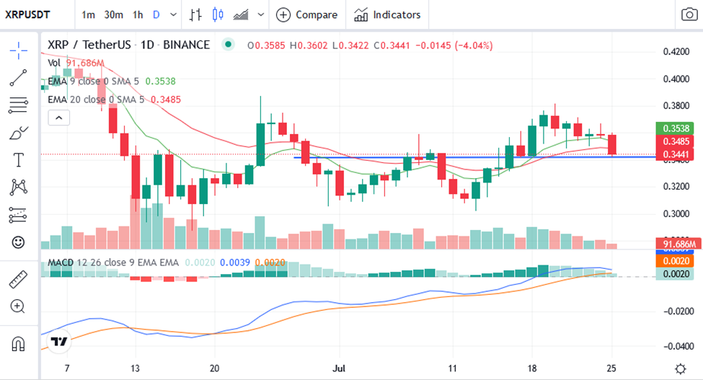The height and width of the screenshot is (380, 703).
Task: Click the 0.4200 price axis label
Action: pyautogui.click(x=676, y=51)
